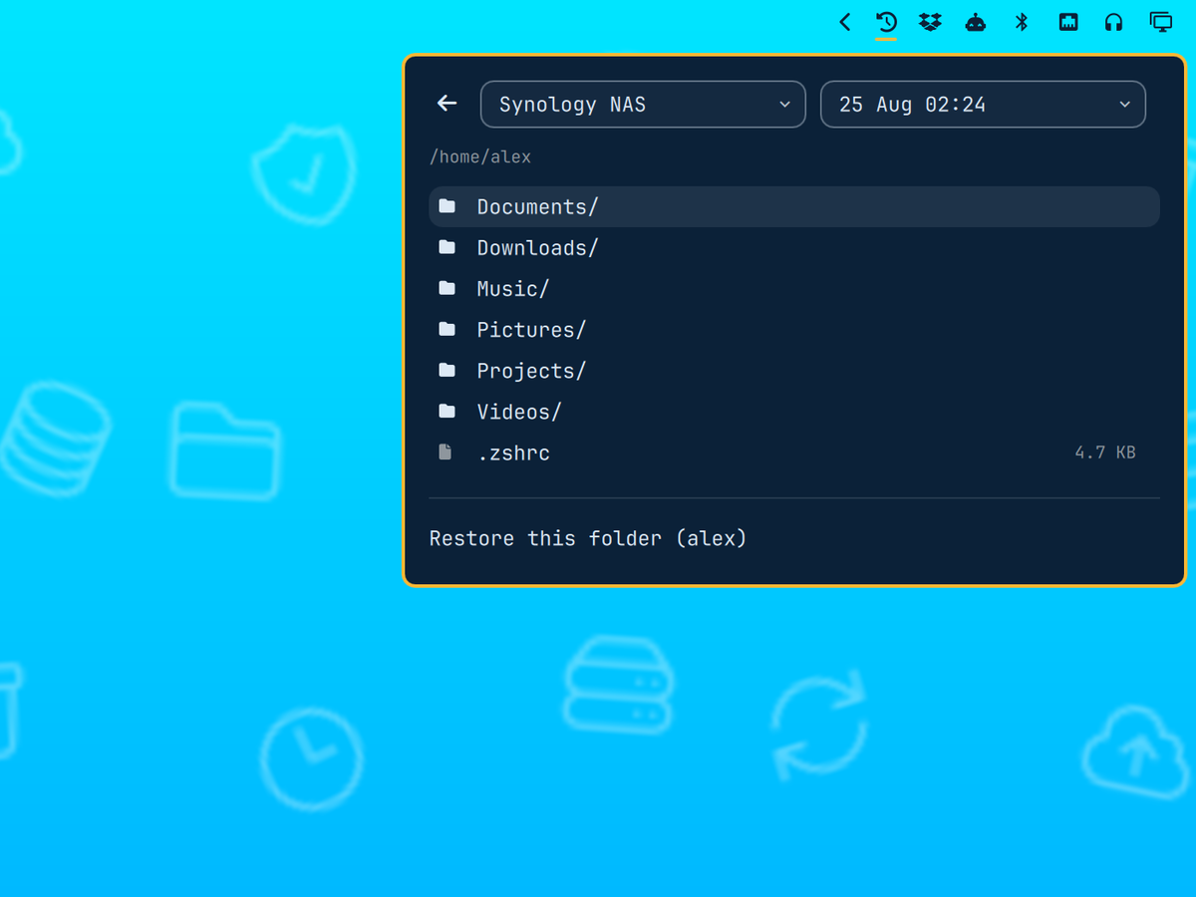Click the folder icon beside Music/
Screen dimensions: 1196x897
coord(448,288)
